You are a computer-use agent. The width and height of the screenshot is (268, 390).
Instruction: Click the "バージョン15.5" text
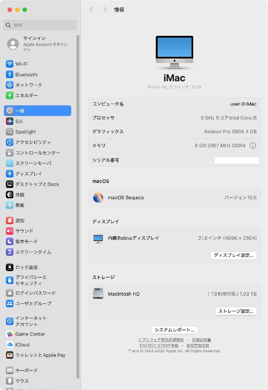[240, 198]
